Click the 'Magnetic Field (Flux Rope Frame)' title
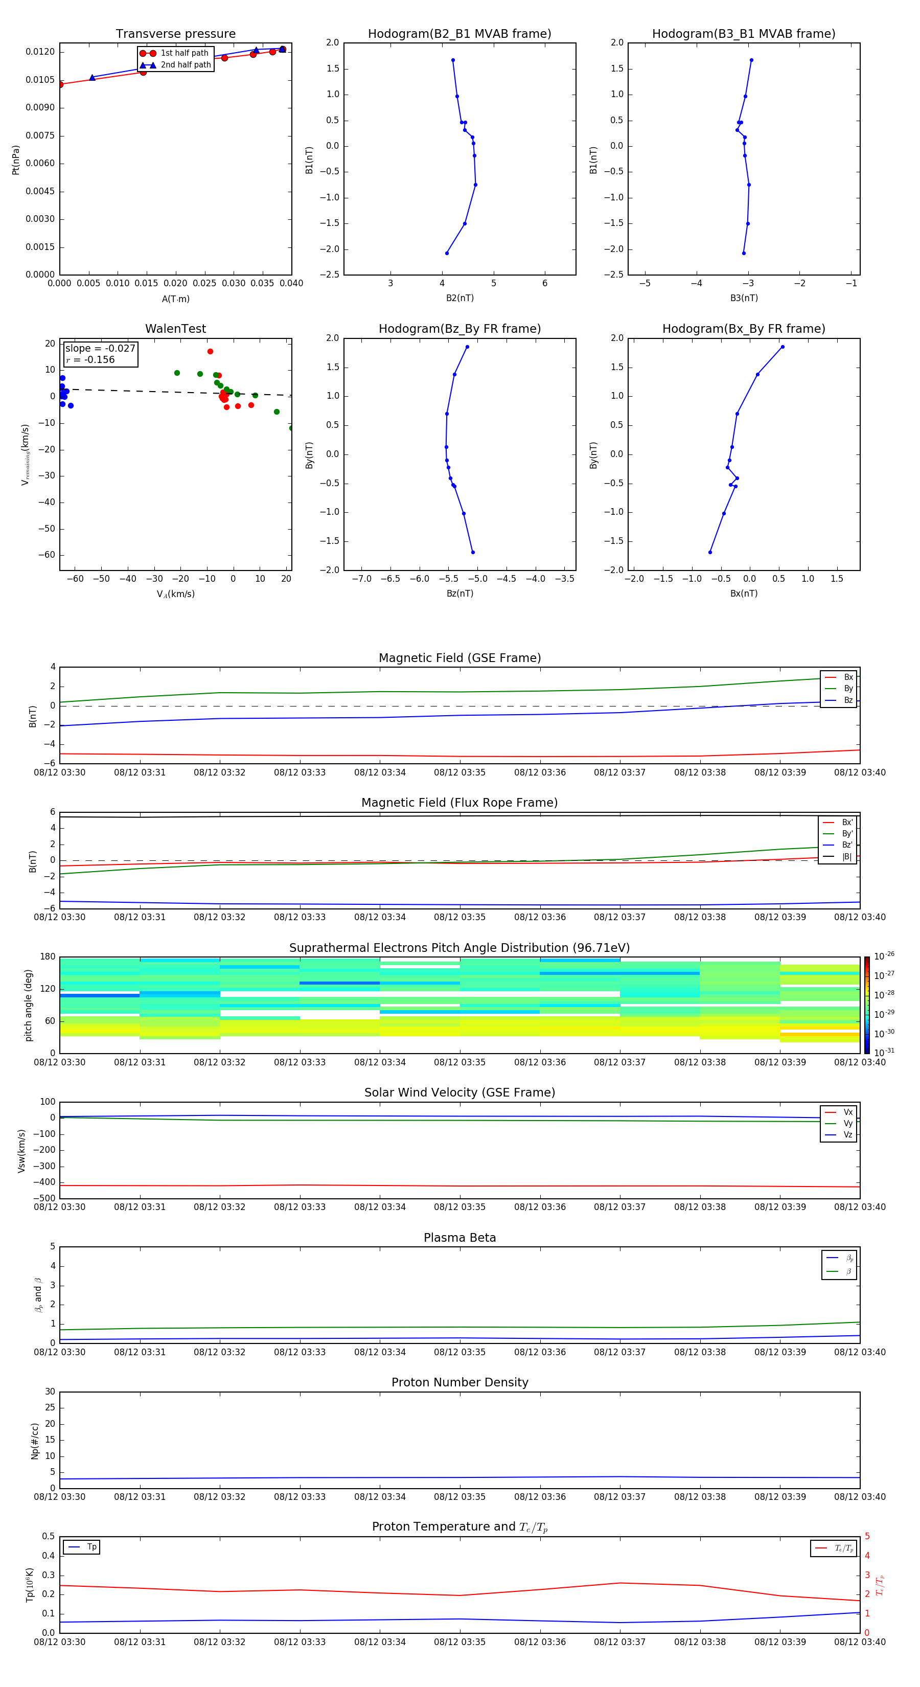Viewport: 920px width, 1687px height. coord(459,803)
